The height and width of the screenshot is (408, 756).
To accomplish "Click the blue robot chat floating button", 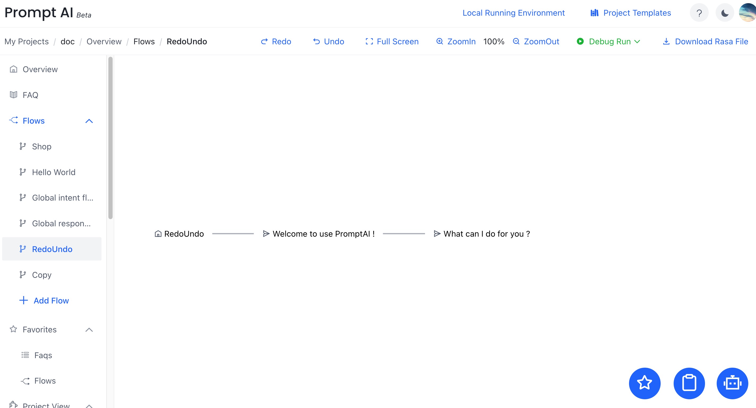I will (x=732, y=383).
